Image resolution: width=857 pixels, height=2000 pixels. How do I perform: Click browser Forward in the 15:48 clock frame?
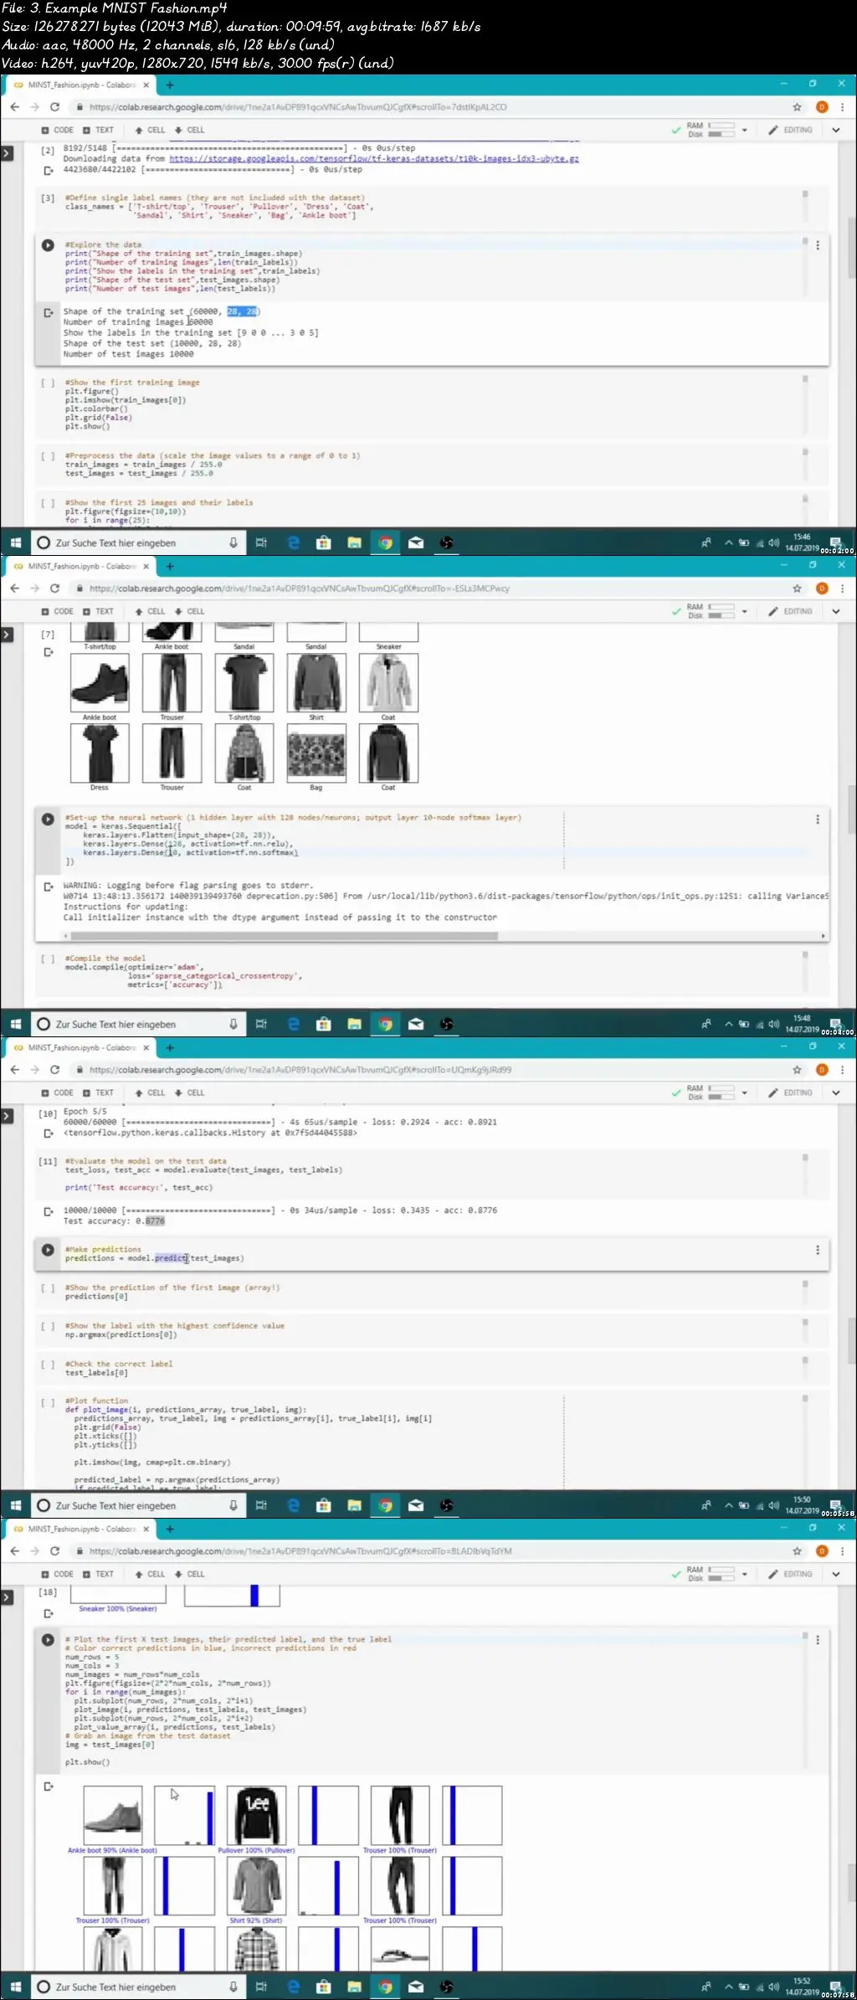coord(34,589)
